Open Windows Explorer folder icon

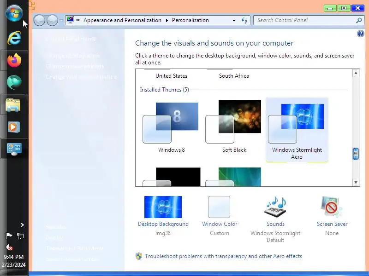(13, 105)
